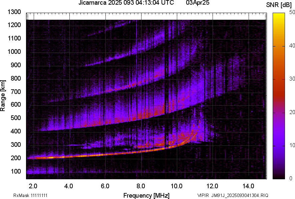Click the 50 tick on SNR colorbar
Viewport: 295px width, 199px height.
pyautogui.click(x=292, y=12)
